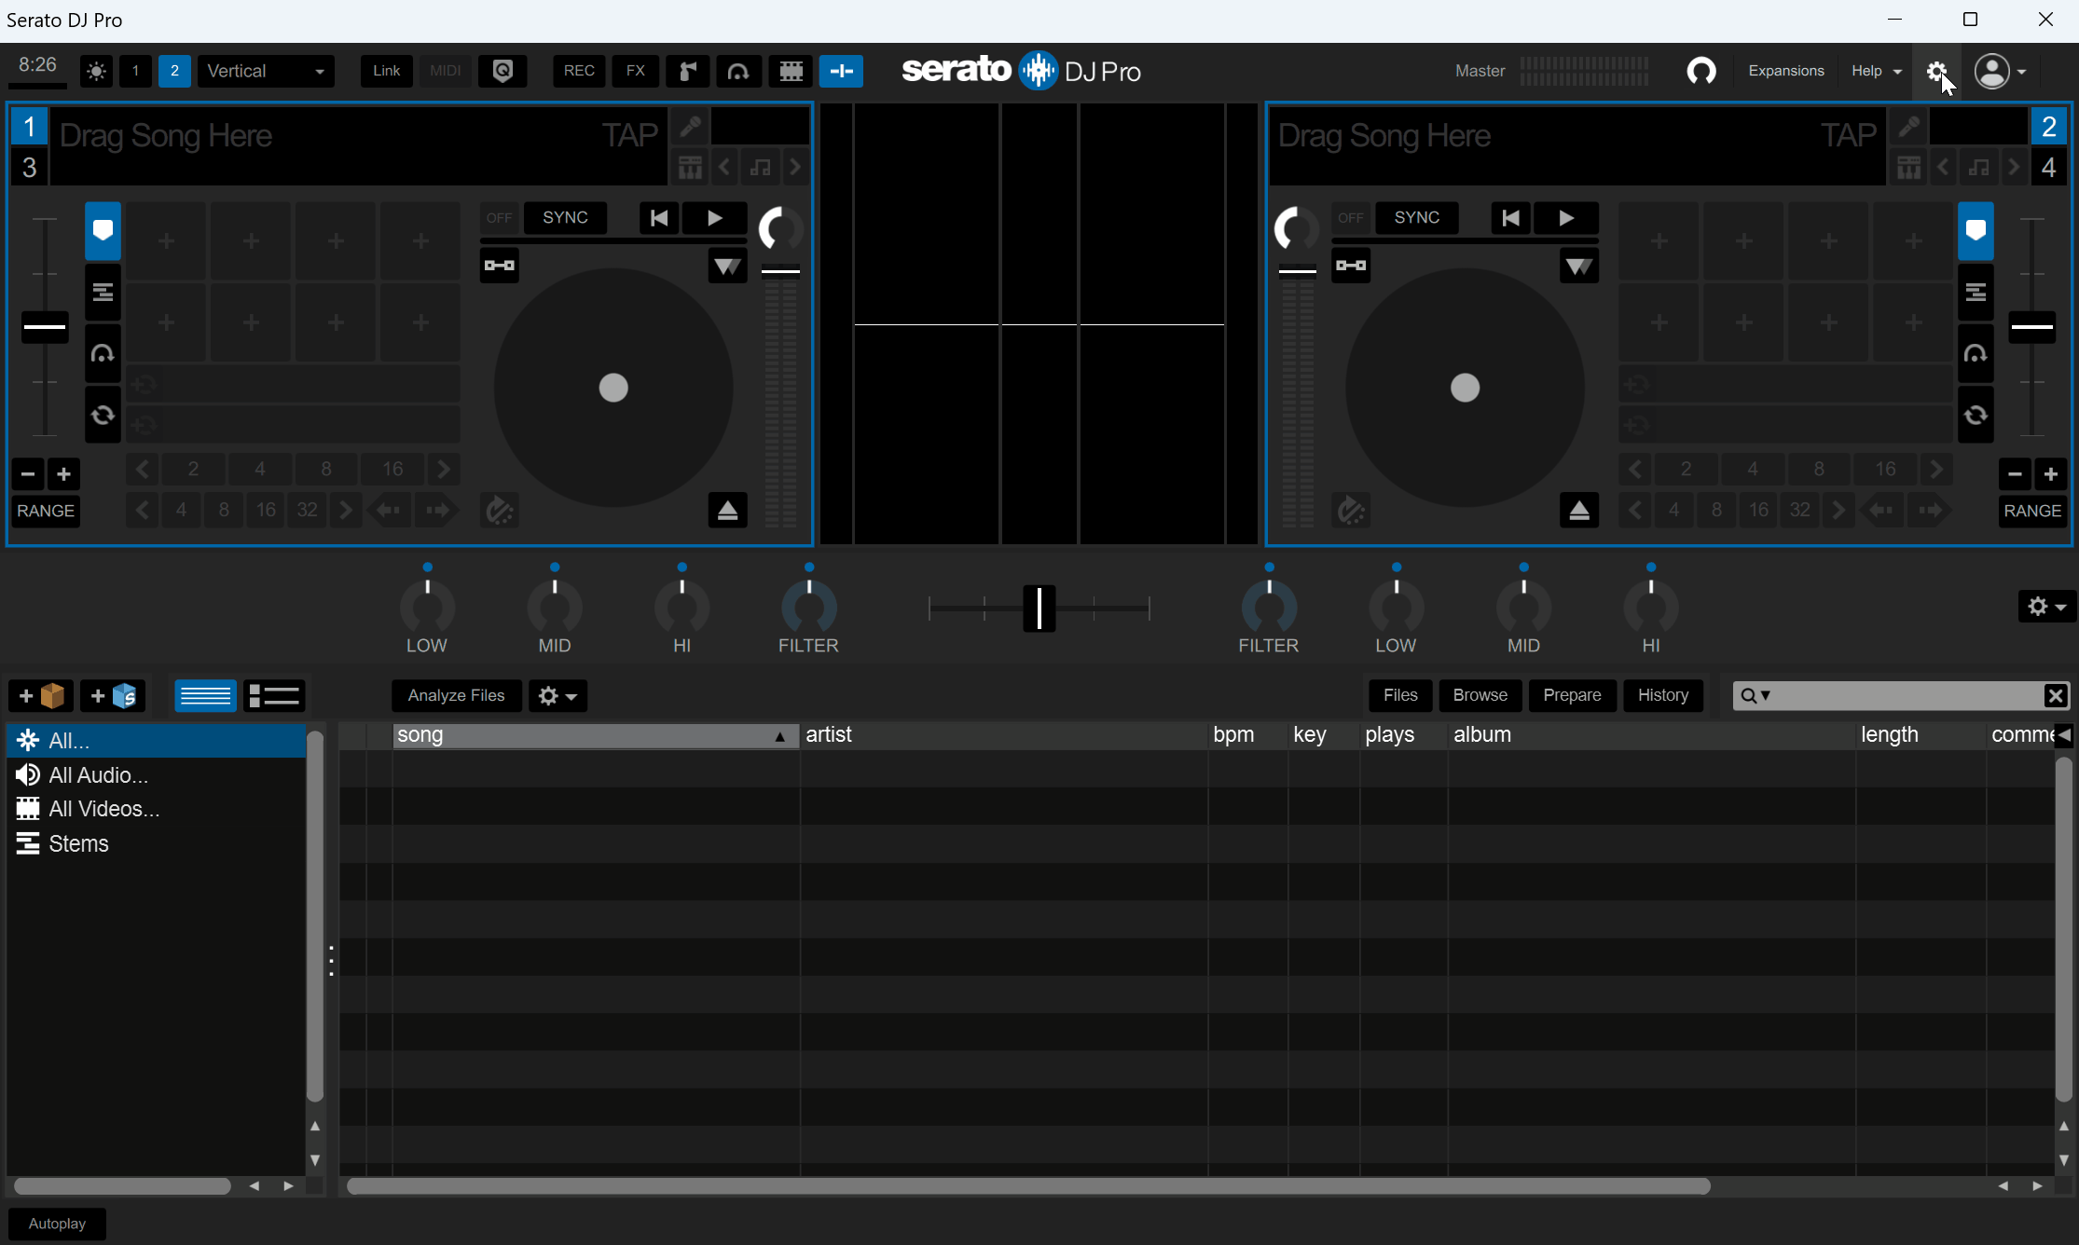Open the search filter magnifier dropdown
The image size is (2079, 1245).
[1755, 695]
